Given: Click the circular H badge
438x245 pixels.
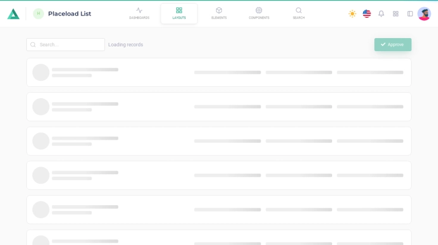Looking at the screenshot, I should click(39, 14).
